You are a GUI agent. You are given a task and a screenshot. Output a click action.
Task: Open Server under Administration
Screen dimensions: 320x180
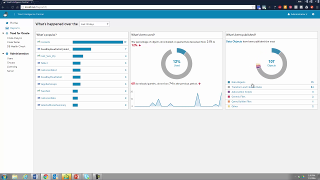pyautogui.click(x=10, y=71)
